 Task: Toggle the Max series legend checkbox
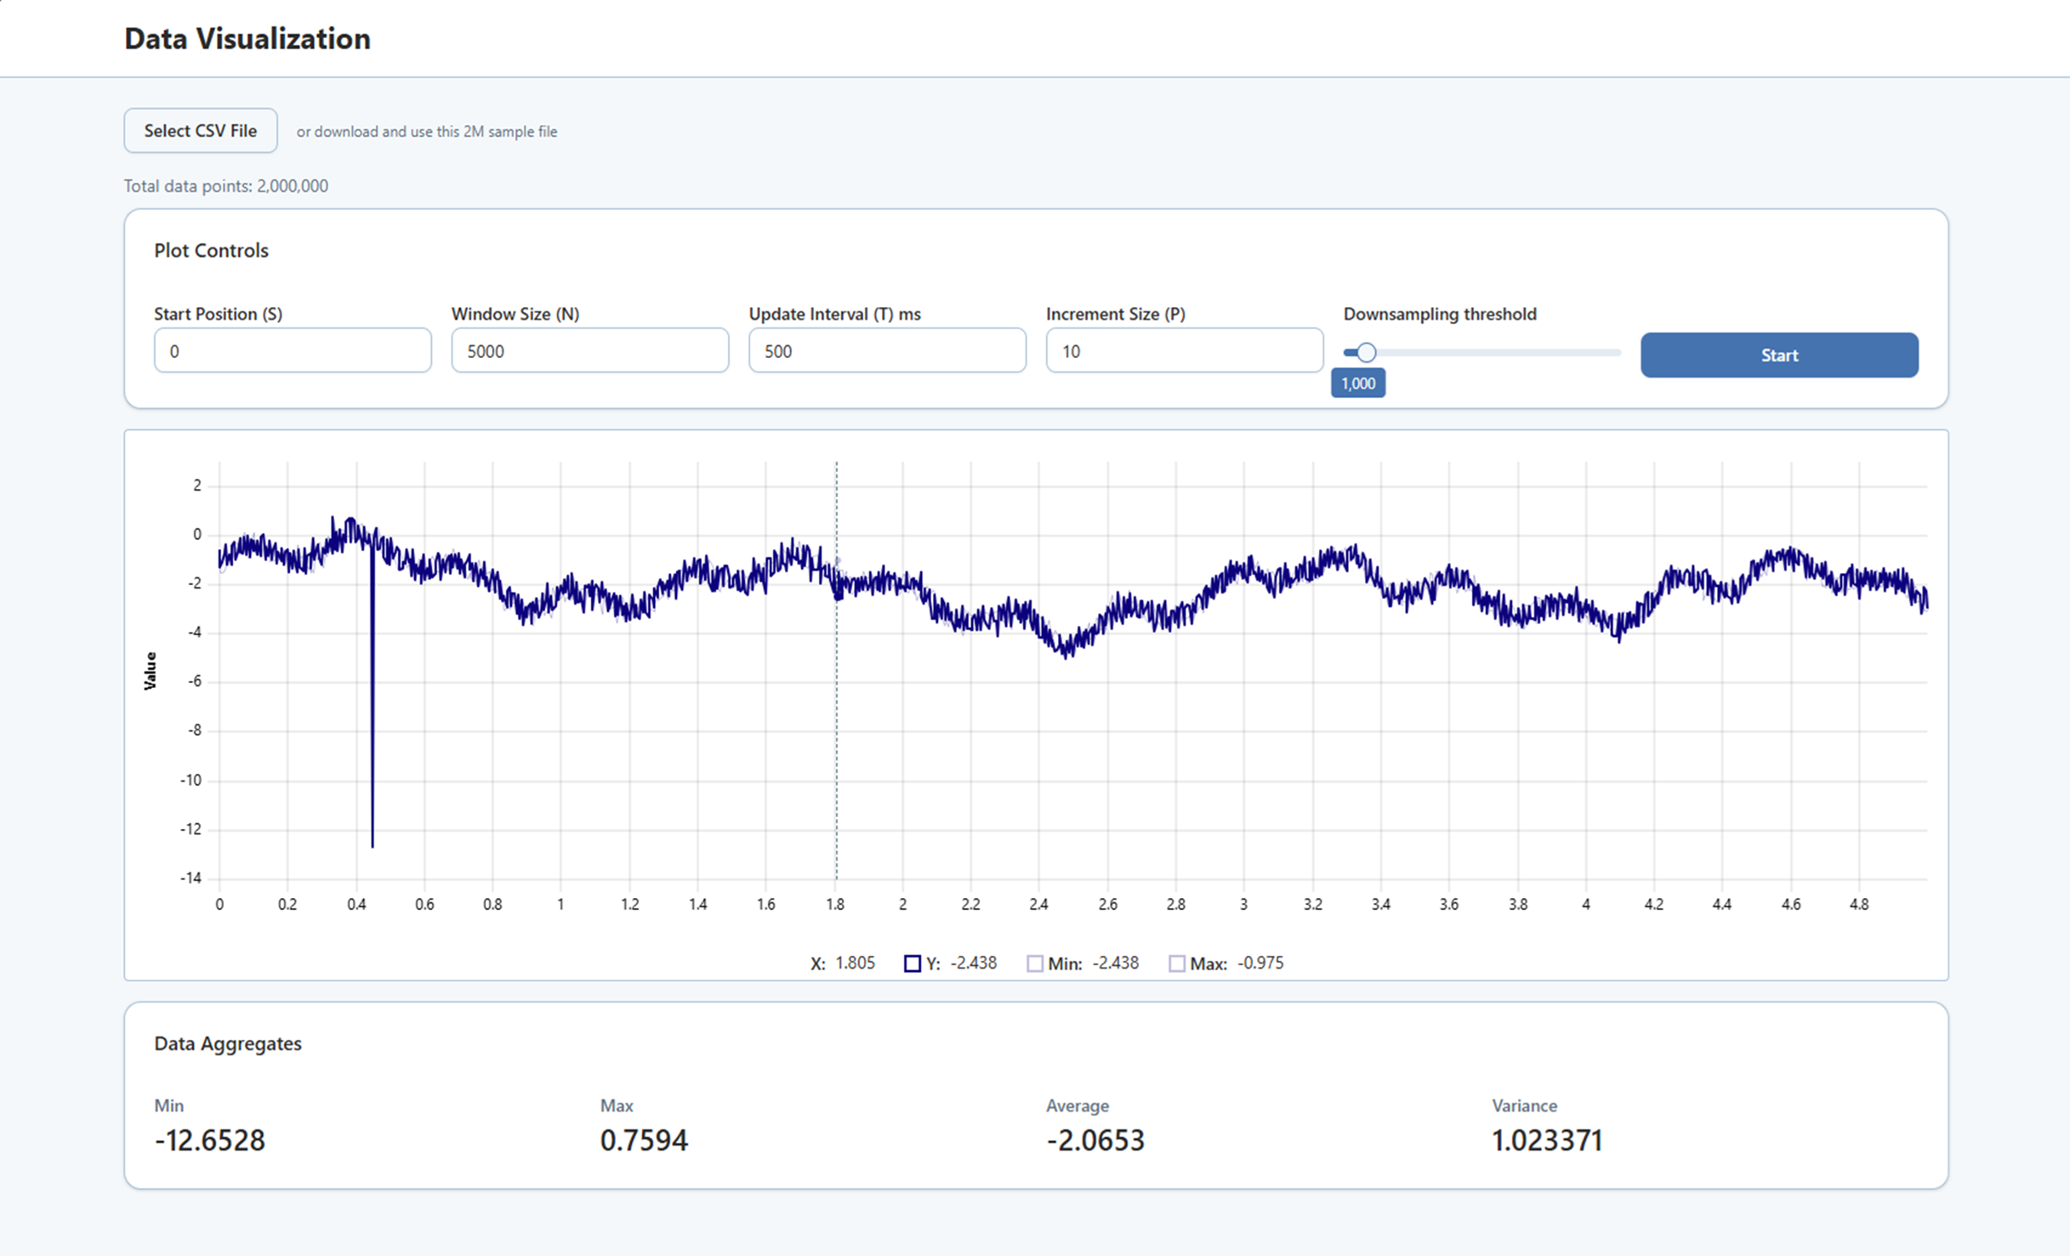point(1176,963)
